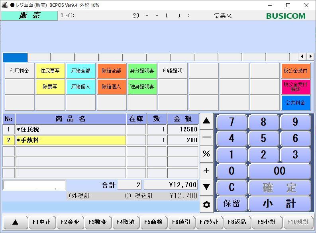Image resolution: width=316 pixels, height=233 pixels.
Task: Click the 公共料金 blue button
Action: click(x=296, y=102)
